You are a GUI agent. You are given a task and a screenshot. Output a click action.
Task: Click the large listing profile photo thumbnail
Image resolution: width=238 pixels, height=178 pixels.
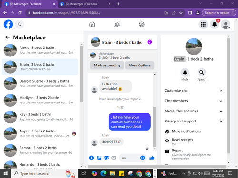pos(194,47)
